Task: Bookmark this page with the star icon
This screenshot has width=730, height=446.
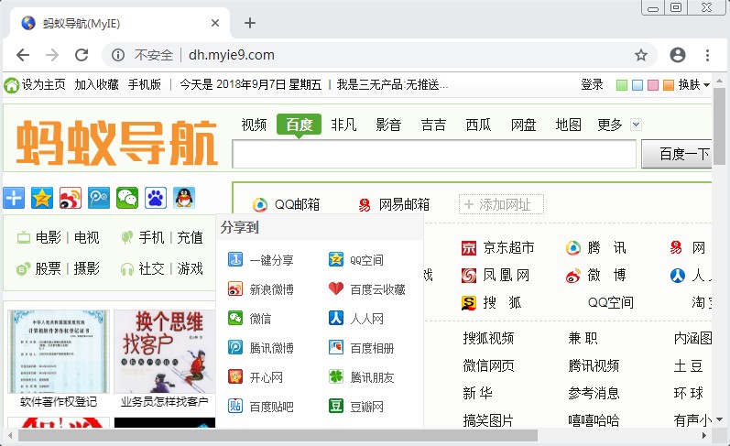Action: pyautogui.click(x=641, y=55)
